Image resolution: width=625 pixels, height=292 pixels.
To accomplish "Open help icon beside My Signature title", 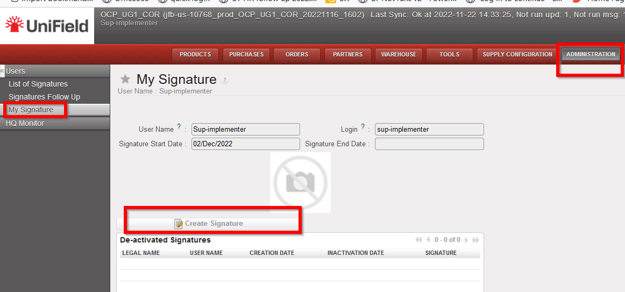I will click(x=225, y=80).
